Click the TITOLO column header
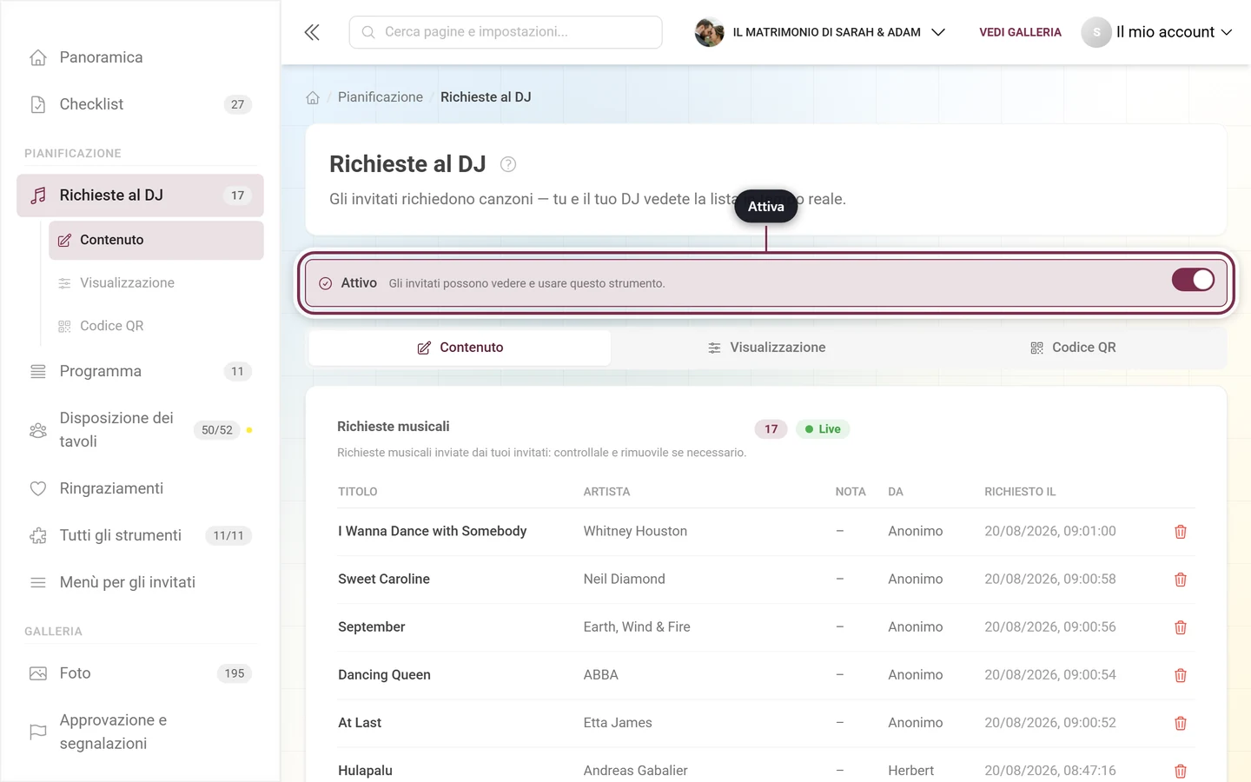The width and height of the screenshot is (1251, 782). [x=358, y=492]
